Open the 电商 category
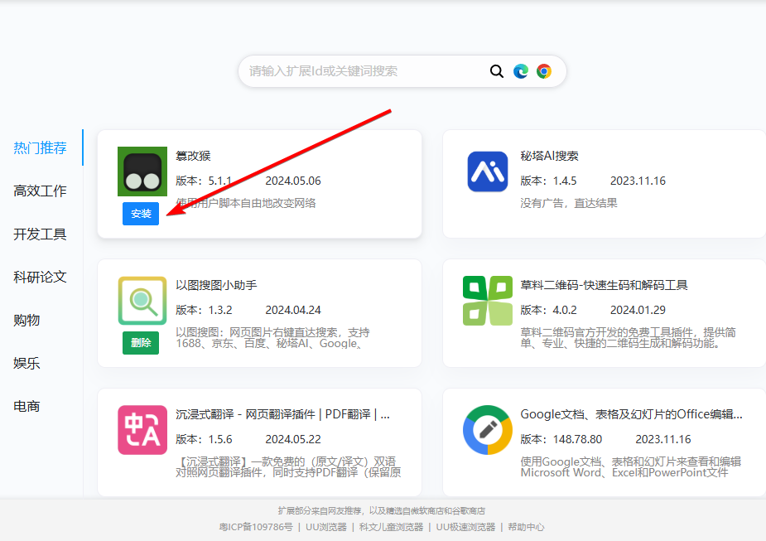This screenshot has height=541, width=766. click(26, 406)
